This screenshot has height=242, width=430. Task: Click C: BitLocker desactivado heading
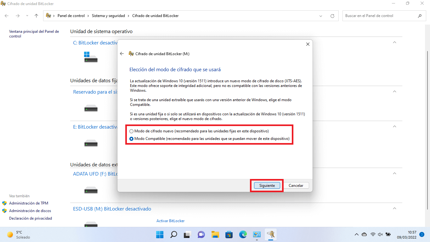(95, 43)
